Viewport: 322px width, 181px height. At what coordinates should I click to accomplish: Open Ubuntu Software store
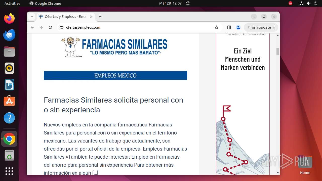[9, 101]
